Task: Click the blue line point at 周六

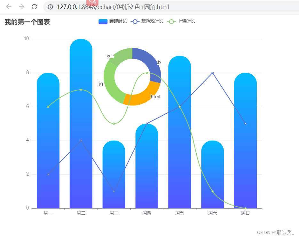Action: tap(212, 73)
